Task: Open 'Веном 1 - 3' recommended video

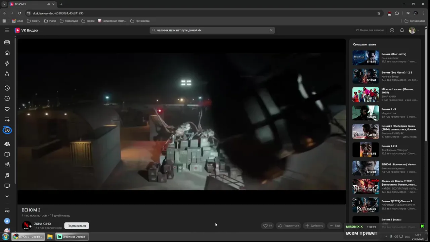Action: (385, 113)
